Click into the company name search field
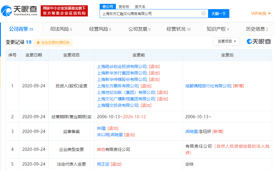 [x=150, y=14]
